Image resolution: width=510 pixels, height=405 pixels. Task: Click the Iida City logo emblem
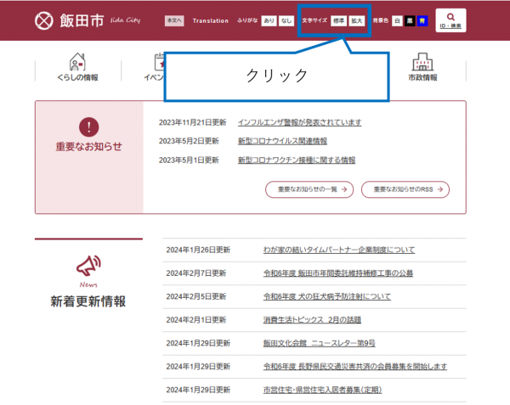pyautogui.click(x=44, y=20)
